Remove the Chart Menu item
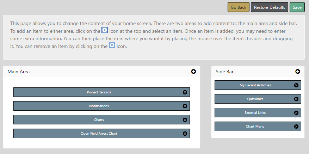This screenshot has height=154, width=309. 296,127
